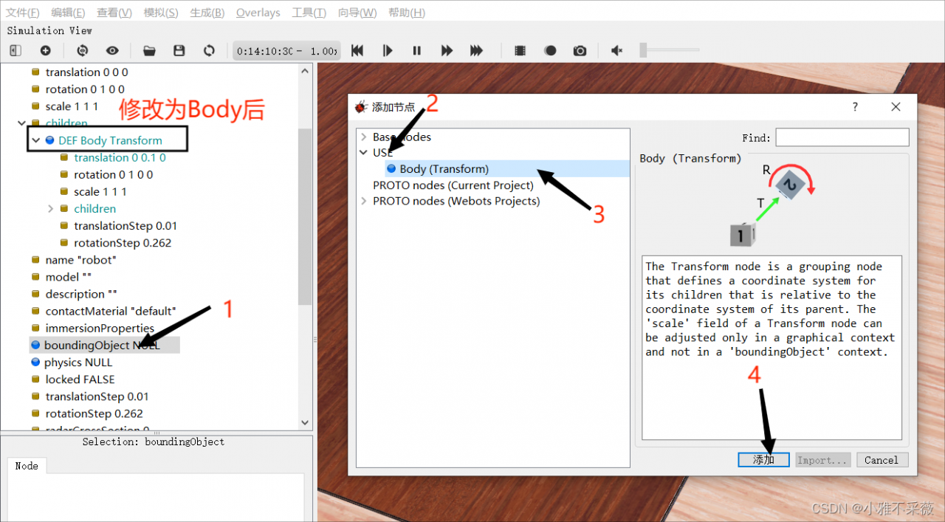
Task: Click the movie recording film icon
Action: tap(520, 50)
